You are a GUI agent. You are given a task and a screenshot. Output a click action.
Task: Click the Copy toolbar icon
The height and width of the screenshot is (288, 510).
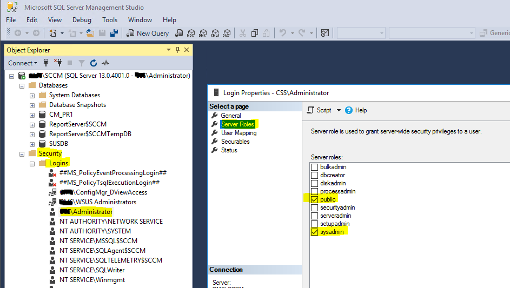pyautogui.click(x=255, y=33)
